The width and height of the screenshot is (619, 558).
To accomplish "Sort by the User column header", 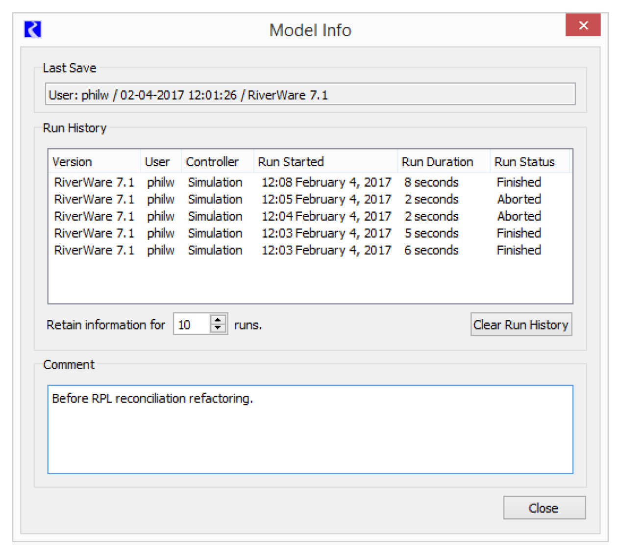I will pos(161,161).
